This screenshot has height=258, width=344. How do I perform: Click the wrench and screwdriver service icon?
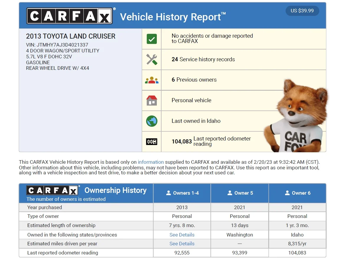click(152, 59)
